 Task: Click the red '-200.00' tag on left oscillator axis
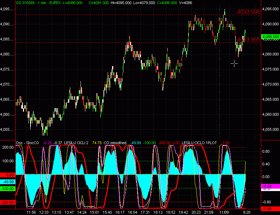[x=8, y=202]
